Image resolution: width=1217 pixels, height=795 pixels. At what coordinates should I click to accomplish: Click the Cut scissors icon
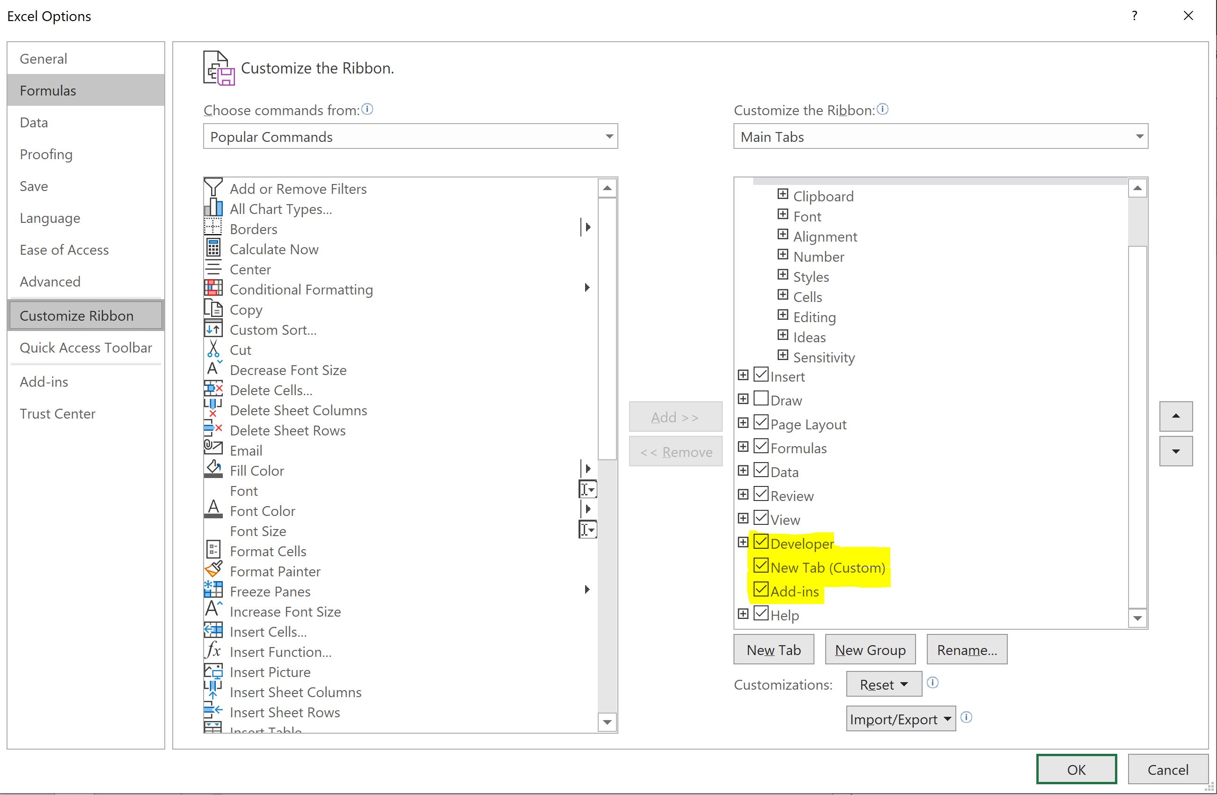tap(213, 349)
